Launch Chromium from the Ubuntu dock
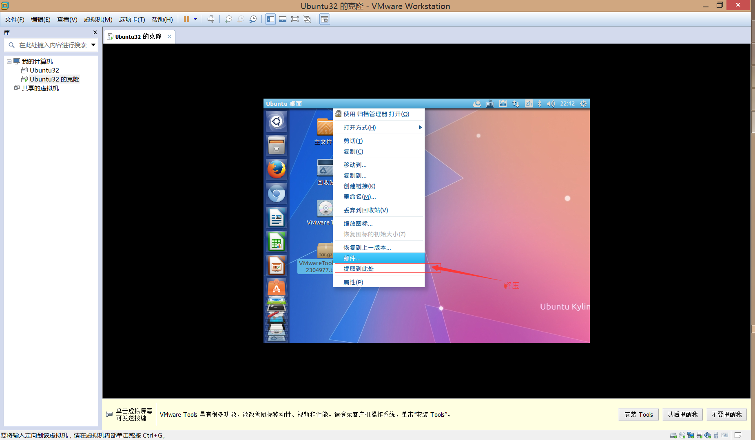Image resolution: width=755 pixels, height=440 pixels. pyautogui.click(x=277, y=194)
